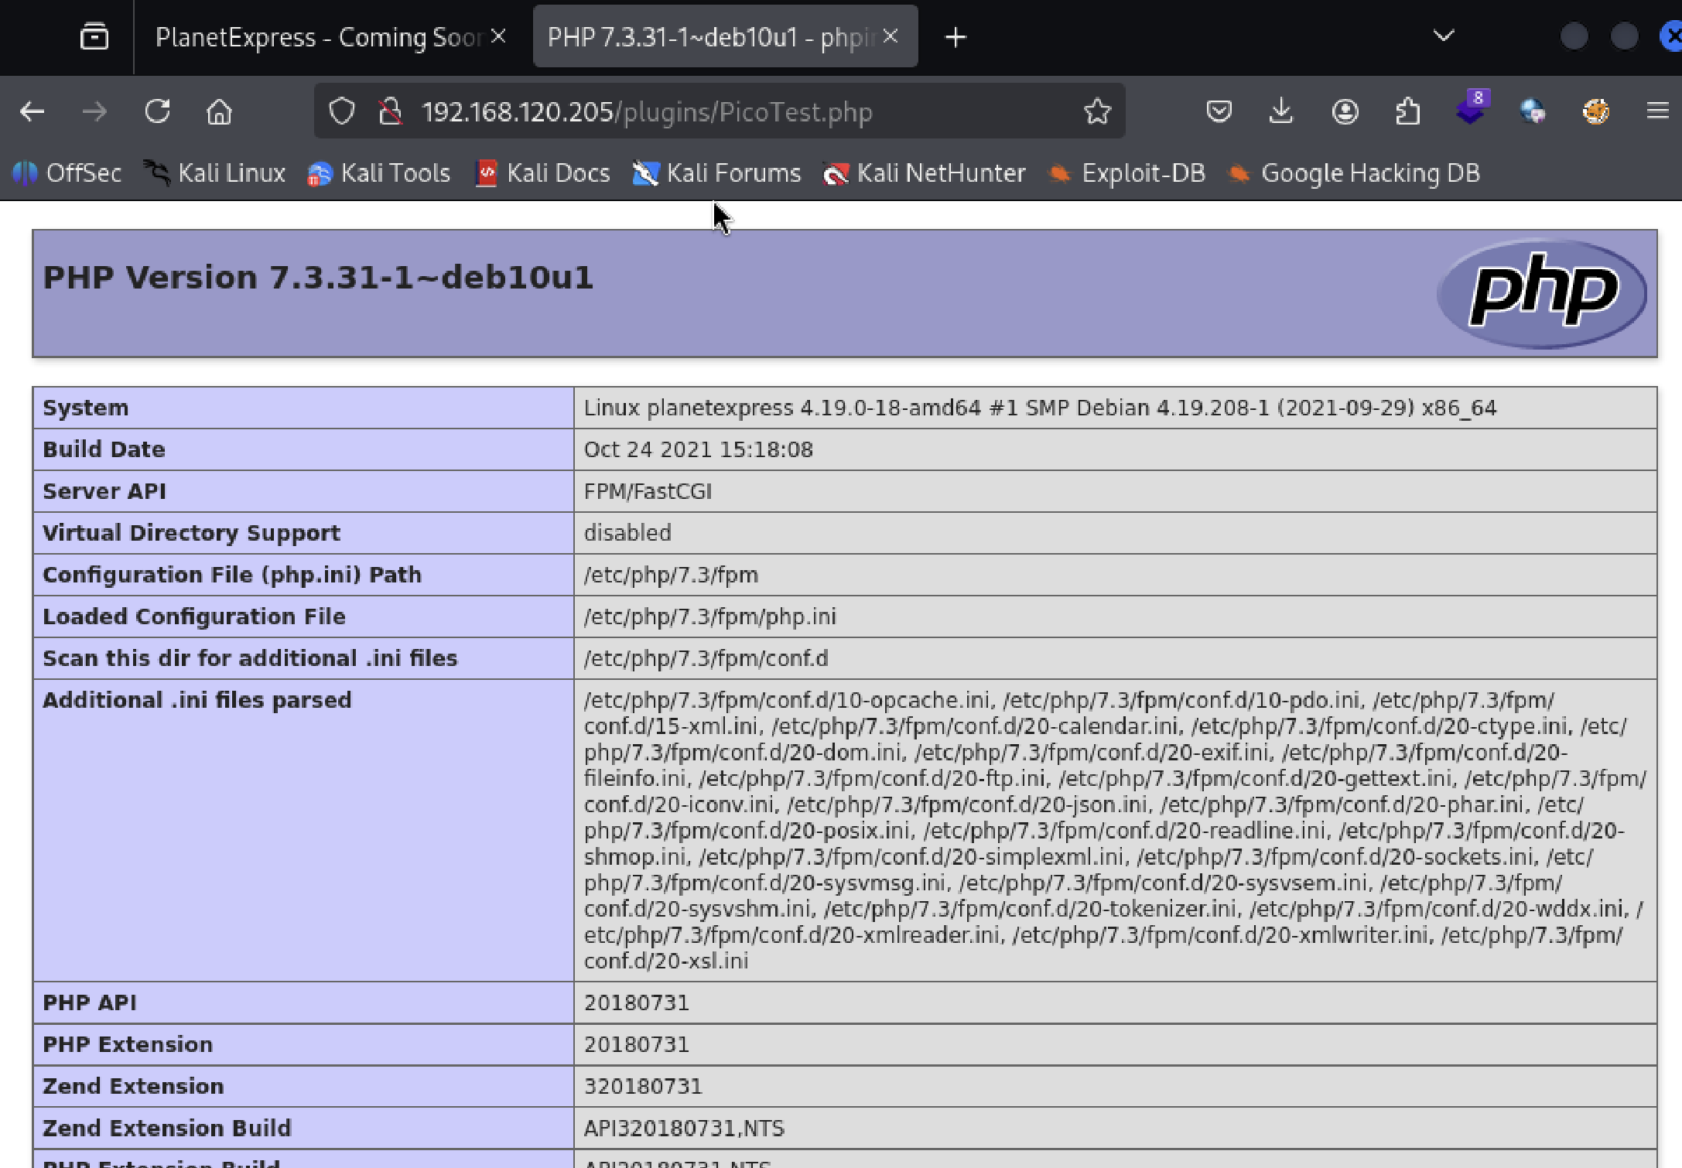This screenshot has height=1168, width=1682.
Task: Open the extensions puzzle icon
Action: (x=1407, y=112)
